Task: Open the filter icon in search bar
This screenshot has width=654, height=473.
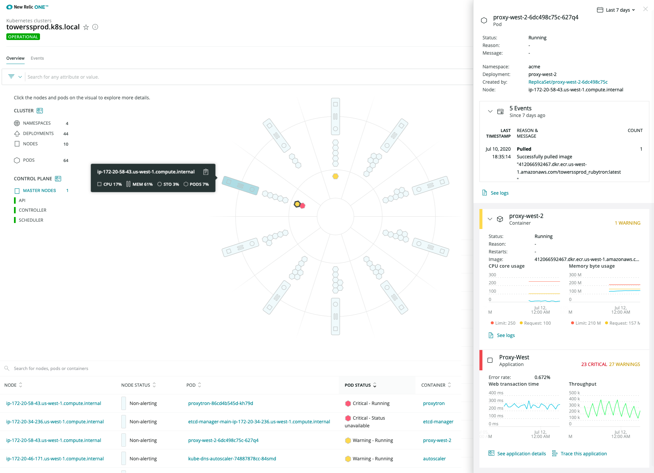Action: tap(11, 77)
